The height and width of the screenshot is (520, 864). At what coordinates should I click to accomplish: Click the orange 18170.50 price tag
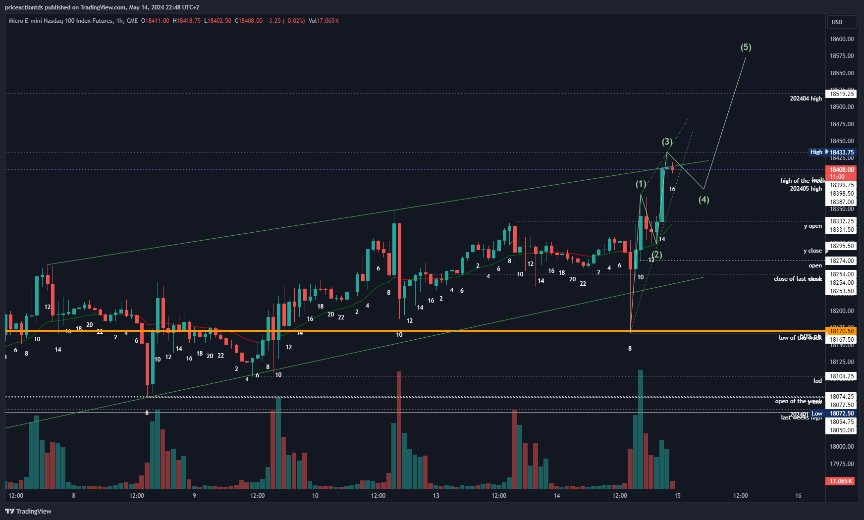[x=842, y=331]
